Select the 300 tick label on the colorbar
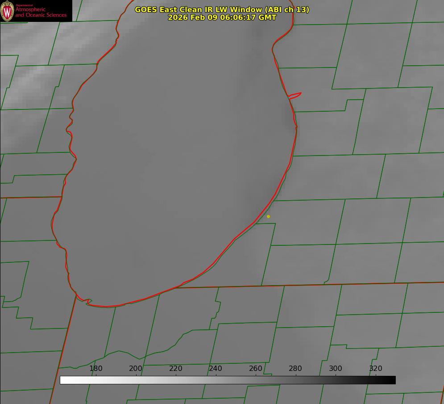 [x=335, y=368]
